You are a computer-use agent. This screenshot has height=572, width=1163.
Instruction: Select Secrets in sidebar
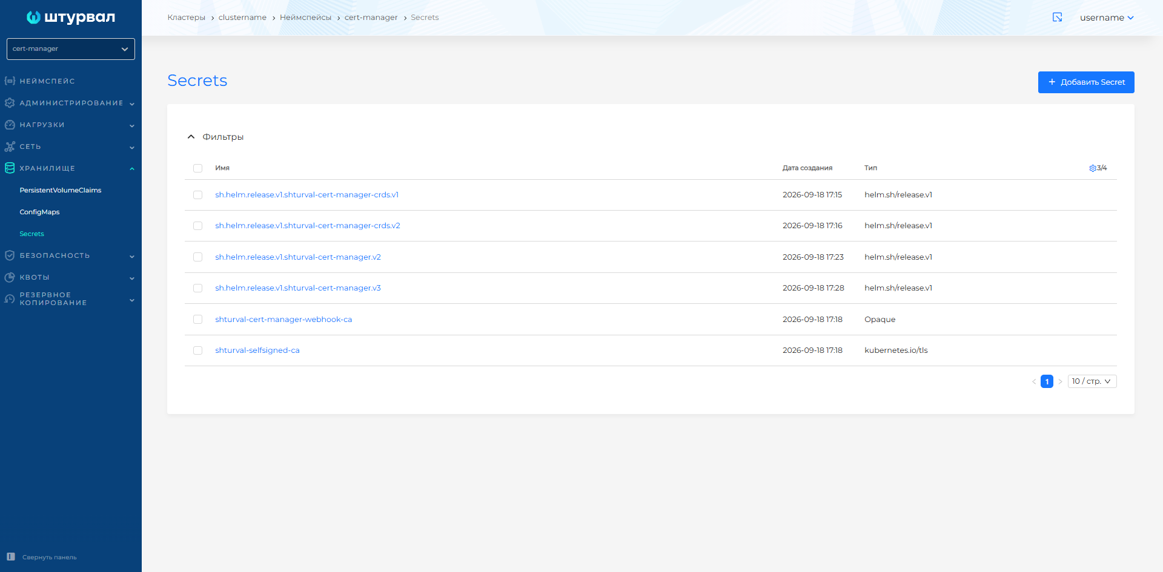[x=31, y=234]
